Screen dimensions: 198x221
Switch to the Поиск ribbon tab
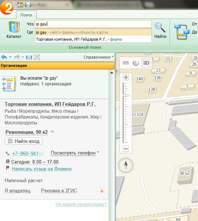click(26, 15)
